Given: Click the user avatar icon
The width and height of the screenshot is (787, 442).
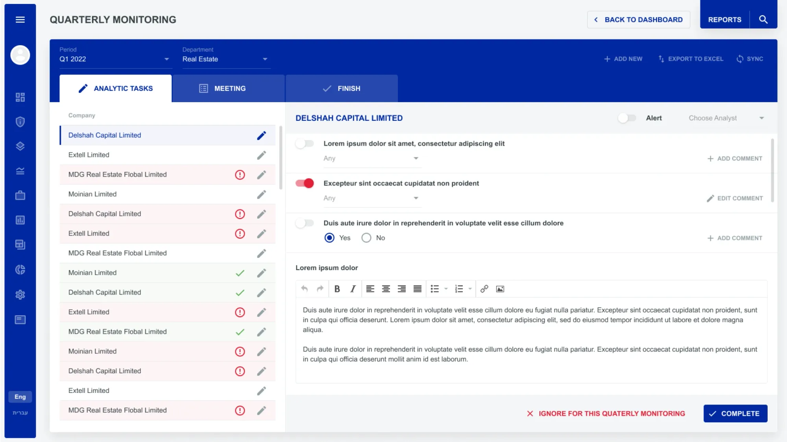Looking at the screenshot, I should pos(20,55).
